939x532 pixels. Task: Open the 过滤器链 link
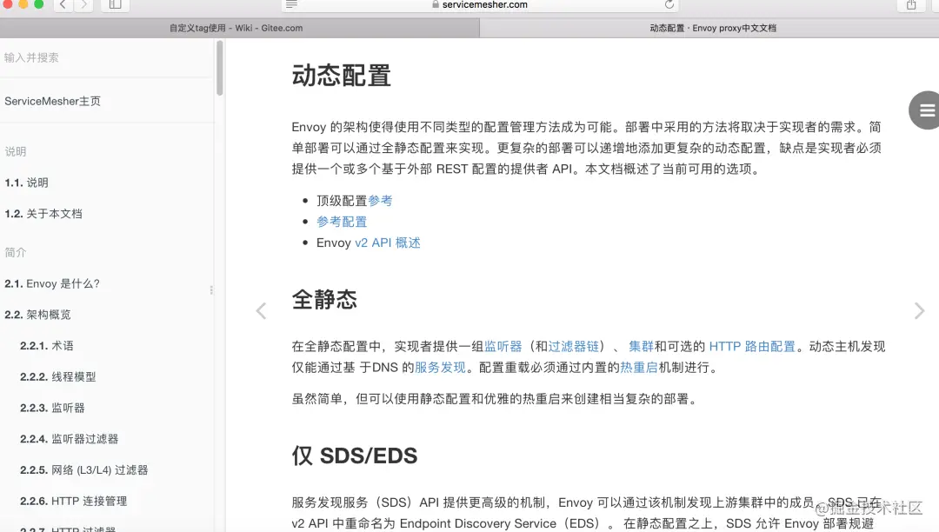point(574,347)
